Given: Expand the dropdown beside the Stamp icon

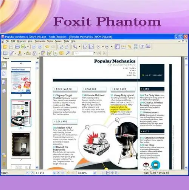Looking at the screenshot, I should pos(24,53).
